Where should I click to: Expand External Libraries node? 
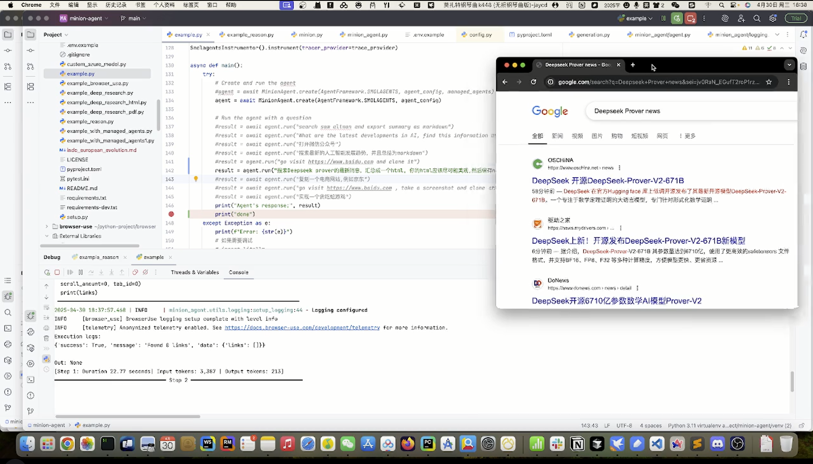click(x=47, y=236)
